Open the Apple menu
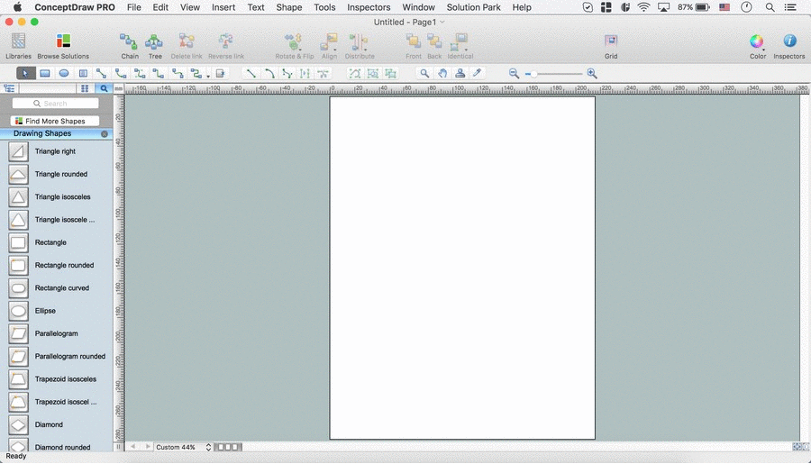Image resolution: width=811 pixels, height=464 pixels. [18, 7]
